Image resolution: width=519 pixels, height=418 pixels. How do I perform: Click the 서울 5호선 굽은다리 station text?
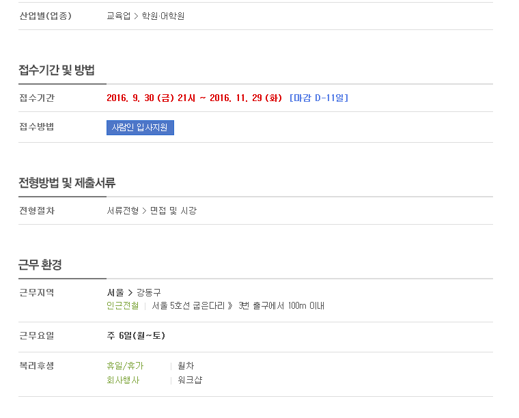click(188, 305)
